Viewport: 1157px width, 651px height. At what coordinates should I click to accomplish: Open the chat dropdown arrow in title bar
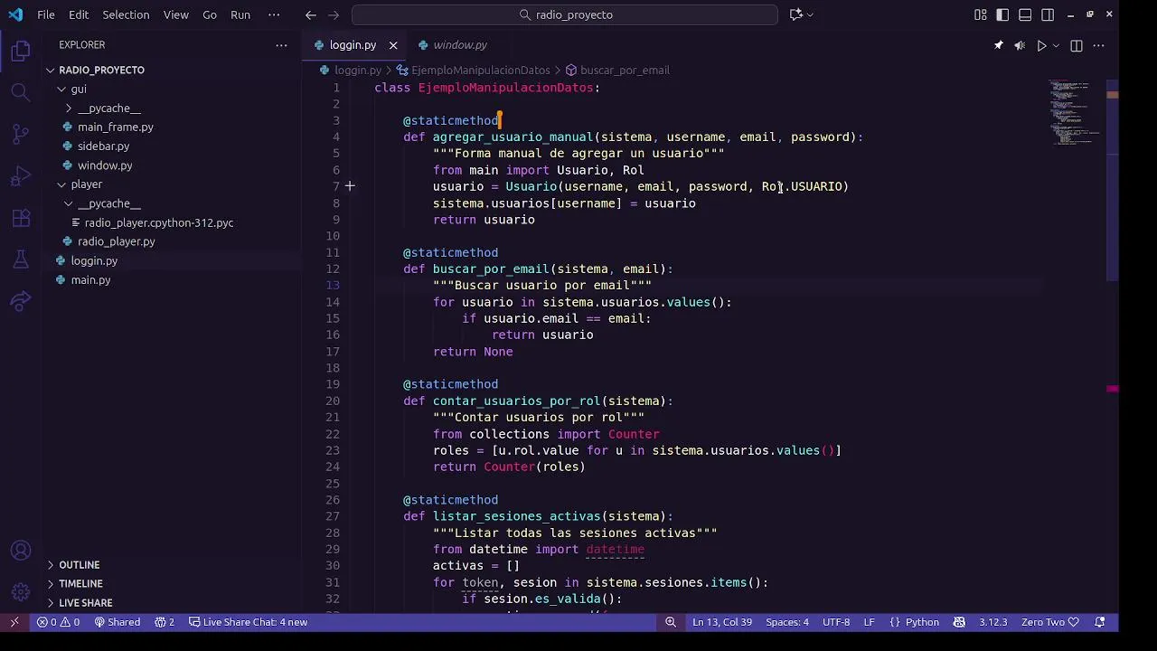tap(810, 14)
